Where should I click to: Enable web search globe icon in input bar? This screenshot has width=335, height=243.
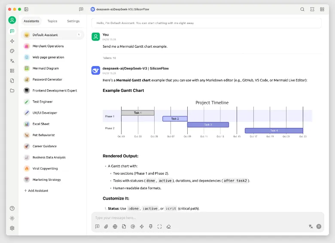[115, 226]
